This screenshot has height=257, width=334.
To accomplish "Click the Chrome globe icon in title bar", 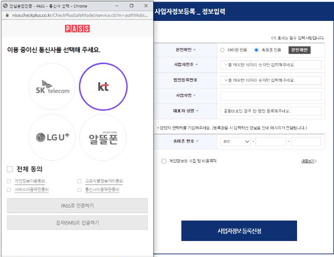I will pyautogui.click(x=5, y=6).
